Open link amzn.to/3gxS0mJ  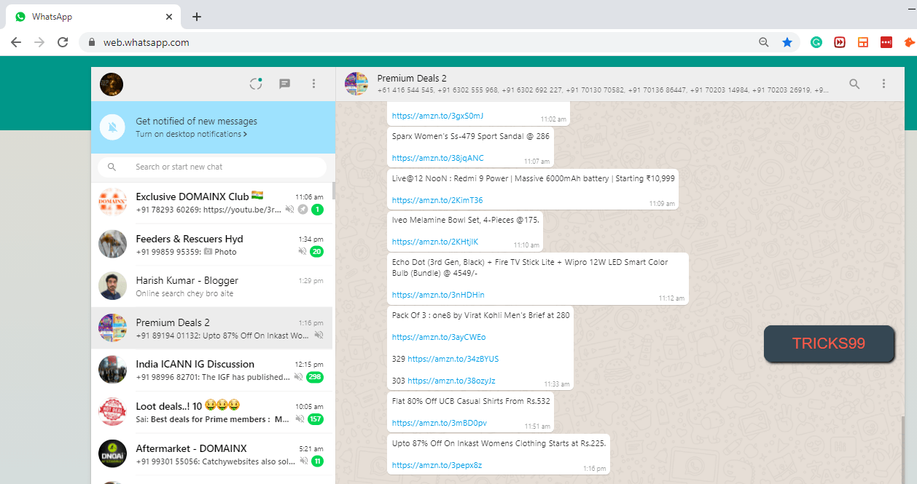pos(437,116)
